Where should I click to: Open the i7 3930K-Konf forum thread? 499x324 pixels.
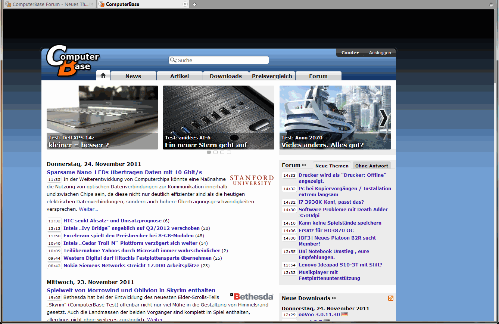coord(331,202)
